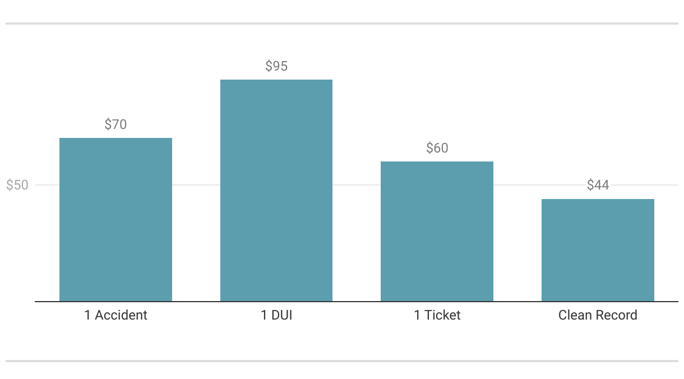Click the 1 Ticket bar
Viewport: 684px width, 379px height.
[x=437, y=231]
